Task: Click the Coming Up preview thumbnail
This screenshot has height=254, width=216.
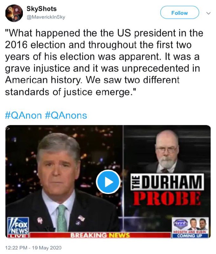Action: 190,227
